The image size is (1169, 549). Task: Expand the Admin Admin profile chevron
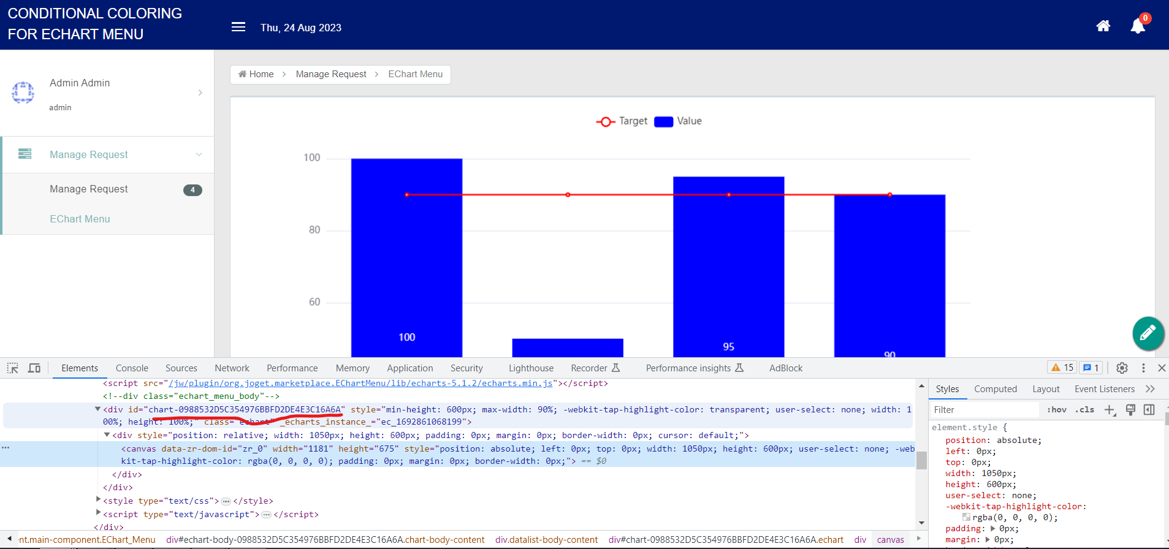tap(200, 93)
